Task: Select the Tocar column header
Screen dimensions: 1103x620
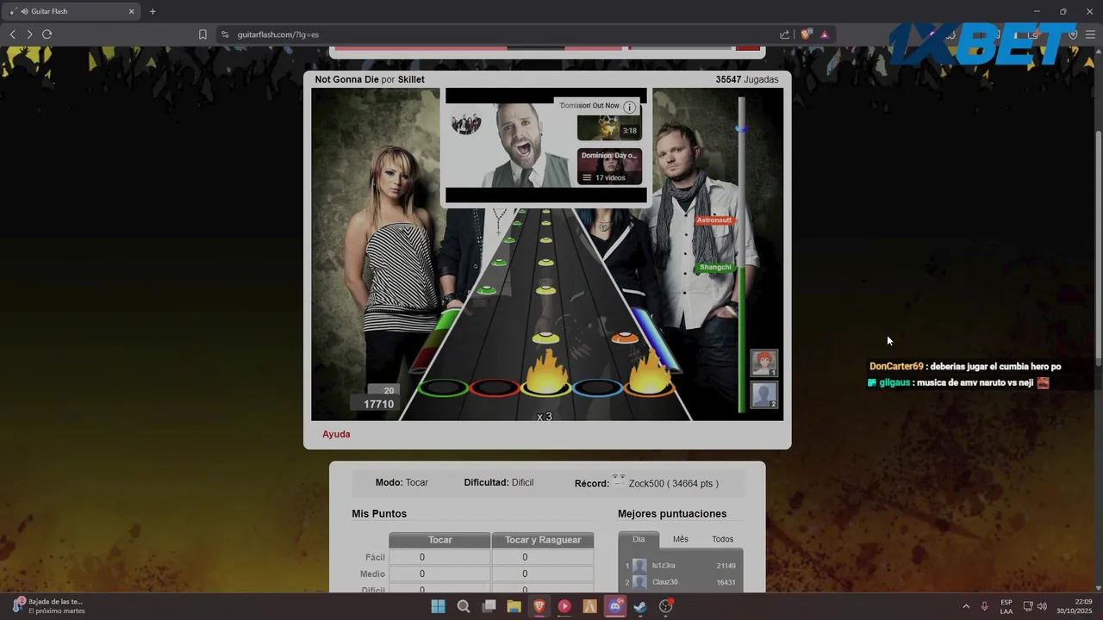Action: click(440, 540)
